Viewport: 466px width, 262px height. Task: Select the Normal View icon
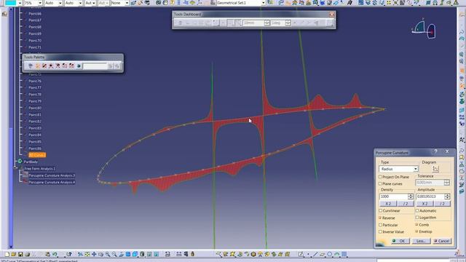[122, 254]
